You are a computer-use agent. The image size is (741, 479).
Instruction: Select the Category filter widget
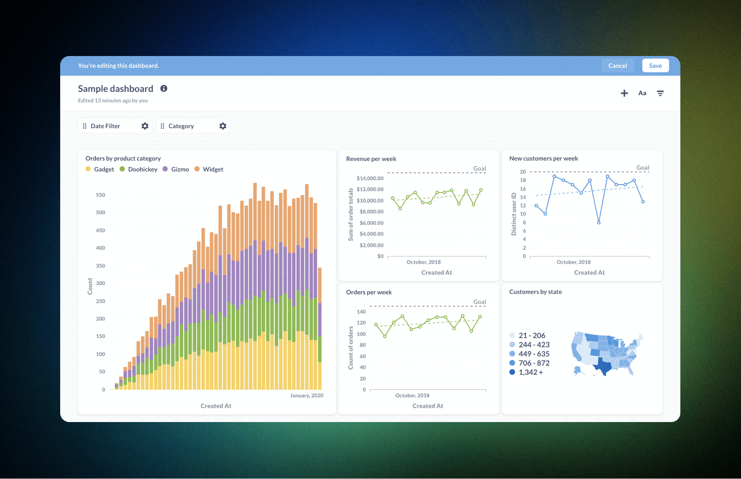[193, 126]
